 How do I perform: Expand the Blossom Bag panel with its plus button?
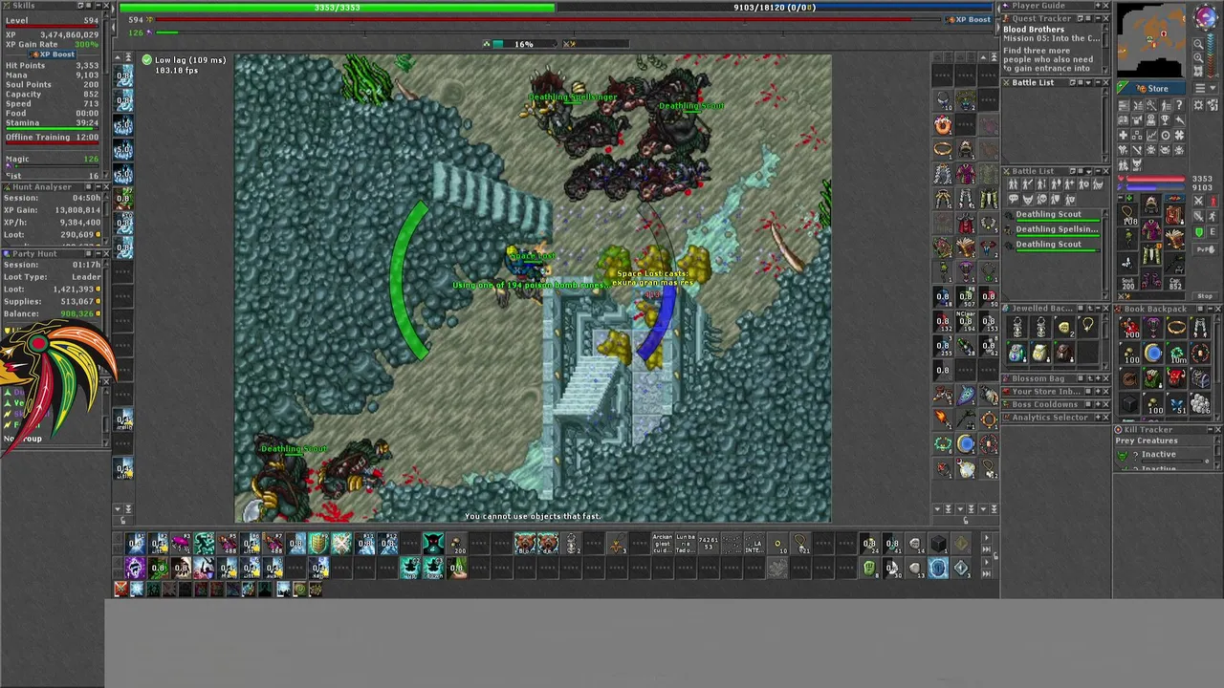pyautogui.click(x=1098, y=378)
